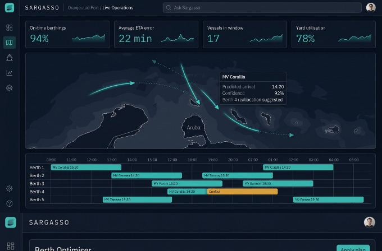Viewport: 382px width, 251px height.
Task: Click the 09:00 time label on the timeline
Action: click(51, 160)
